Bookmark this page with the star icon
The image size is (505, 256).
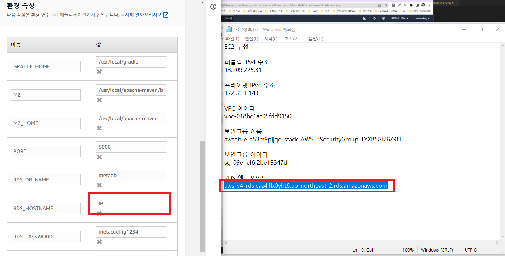coord(386,5)
